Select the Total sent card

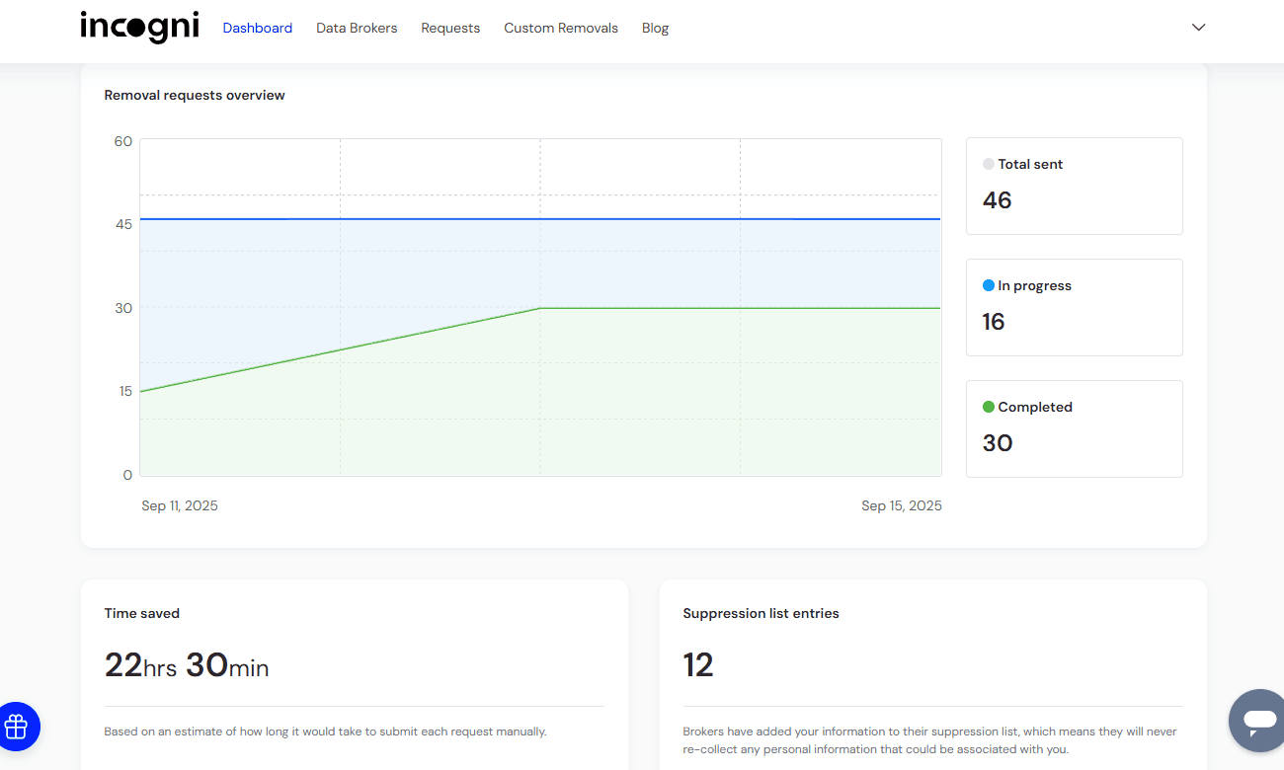(1075, 186)
